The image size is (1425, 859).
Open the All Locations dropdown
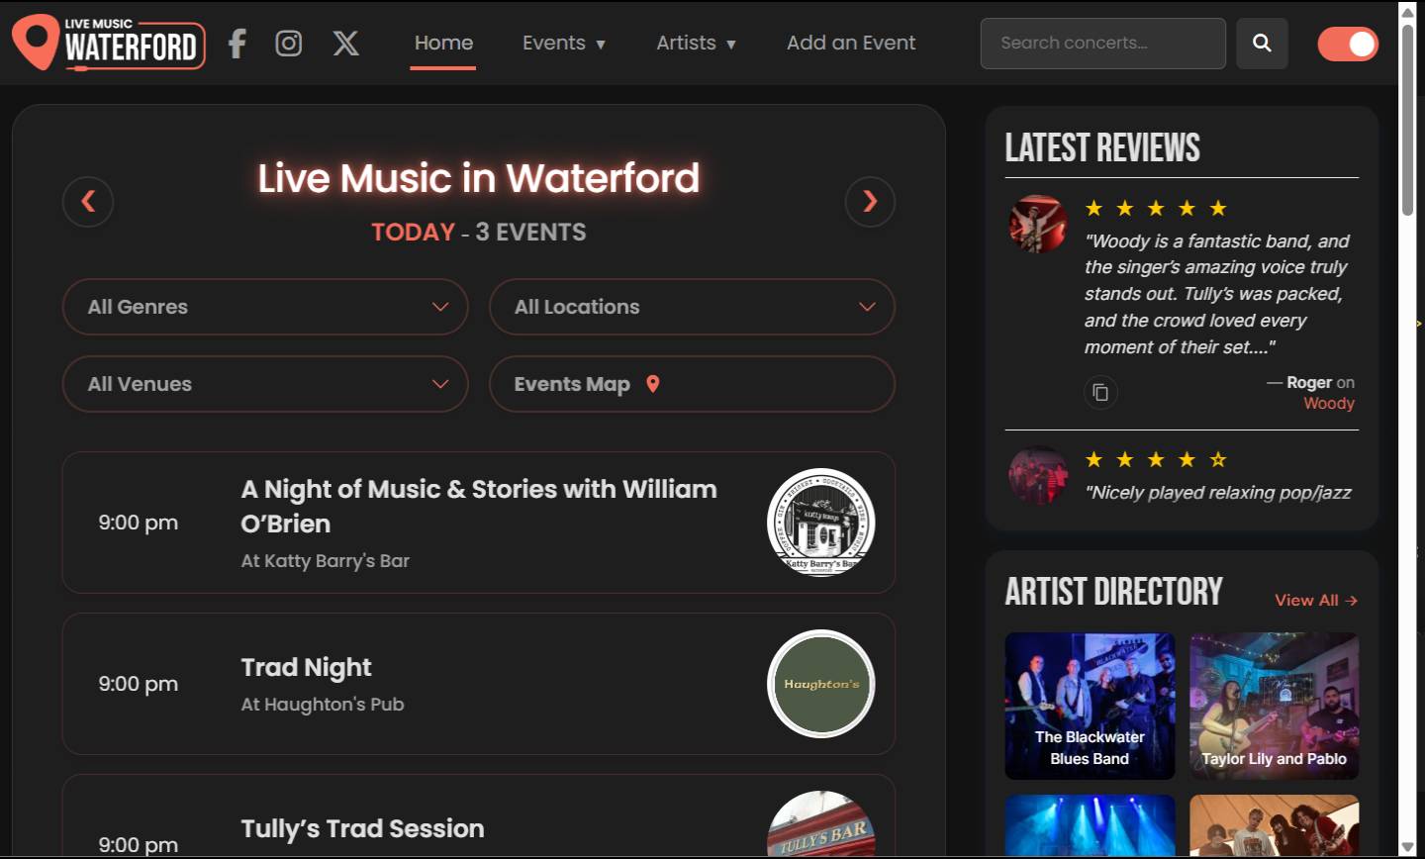(x=692, y=307)
